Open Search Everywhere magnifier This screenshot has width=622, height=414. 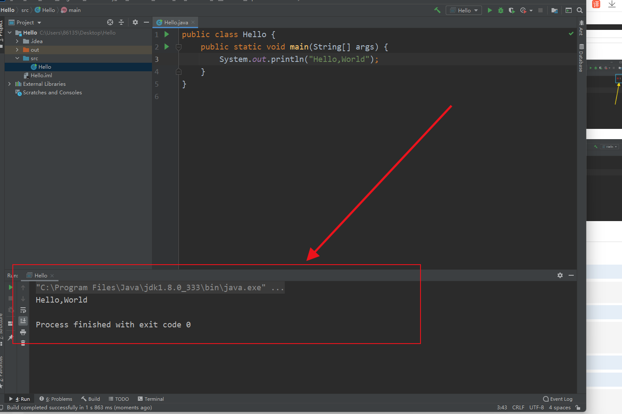coord(580,10)
